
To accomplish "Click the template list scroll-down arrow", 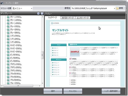I will [x=42, y=83].
